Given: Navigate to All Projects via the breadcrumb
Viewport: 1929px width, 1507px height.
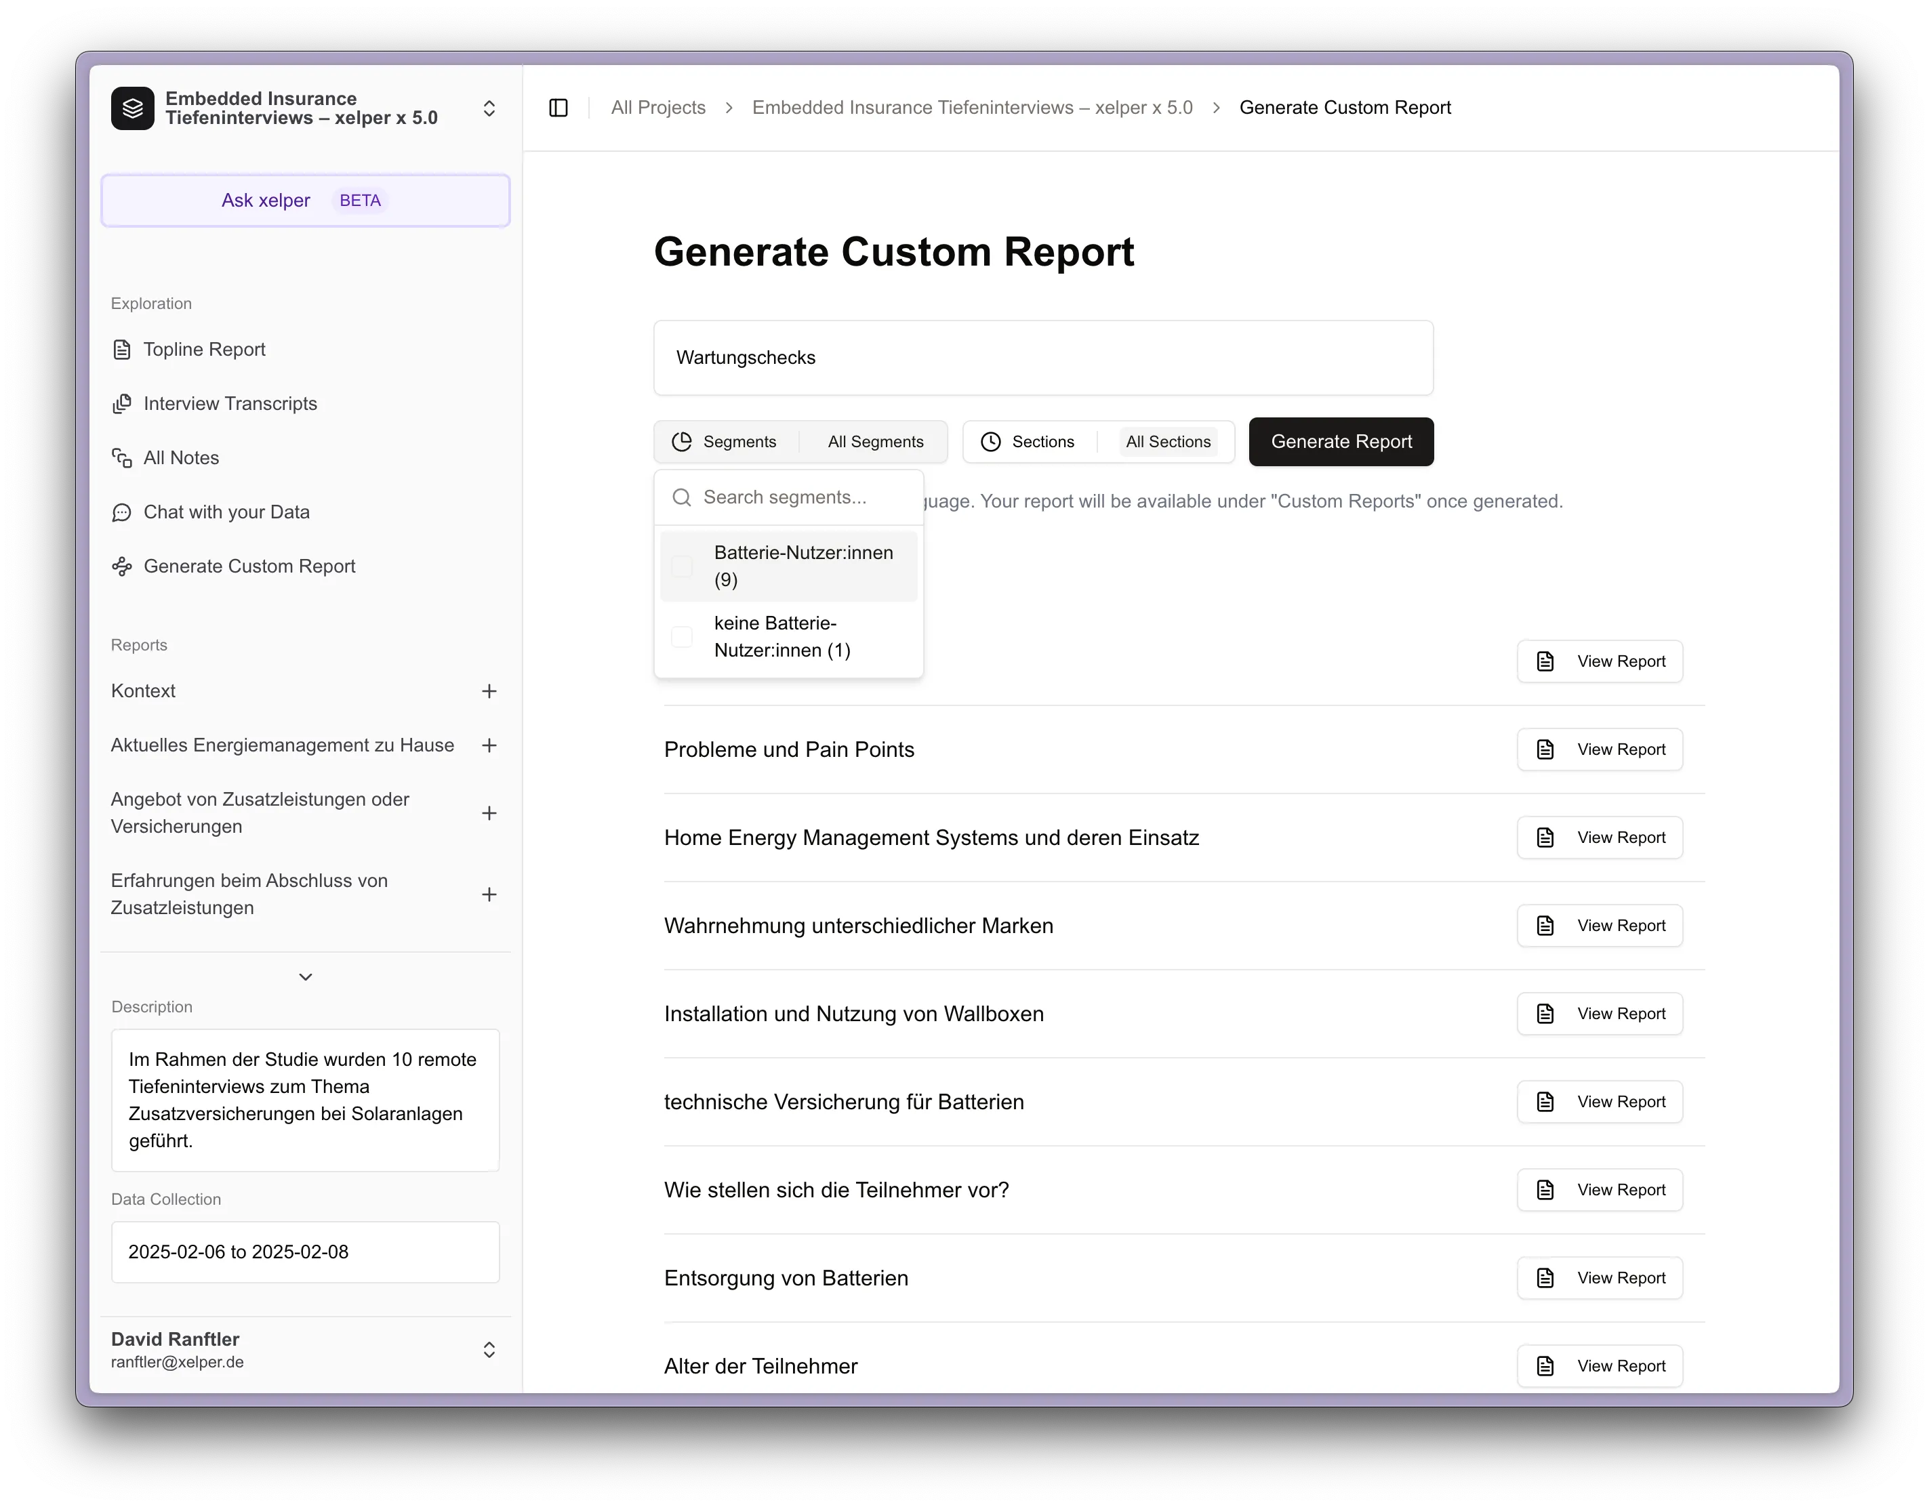Looking at the screenshot, I should tap(658, 107).
